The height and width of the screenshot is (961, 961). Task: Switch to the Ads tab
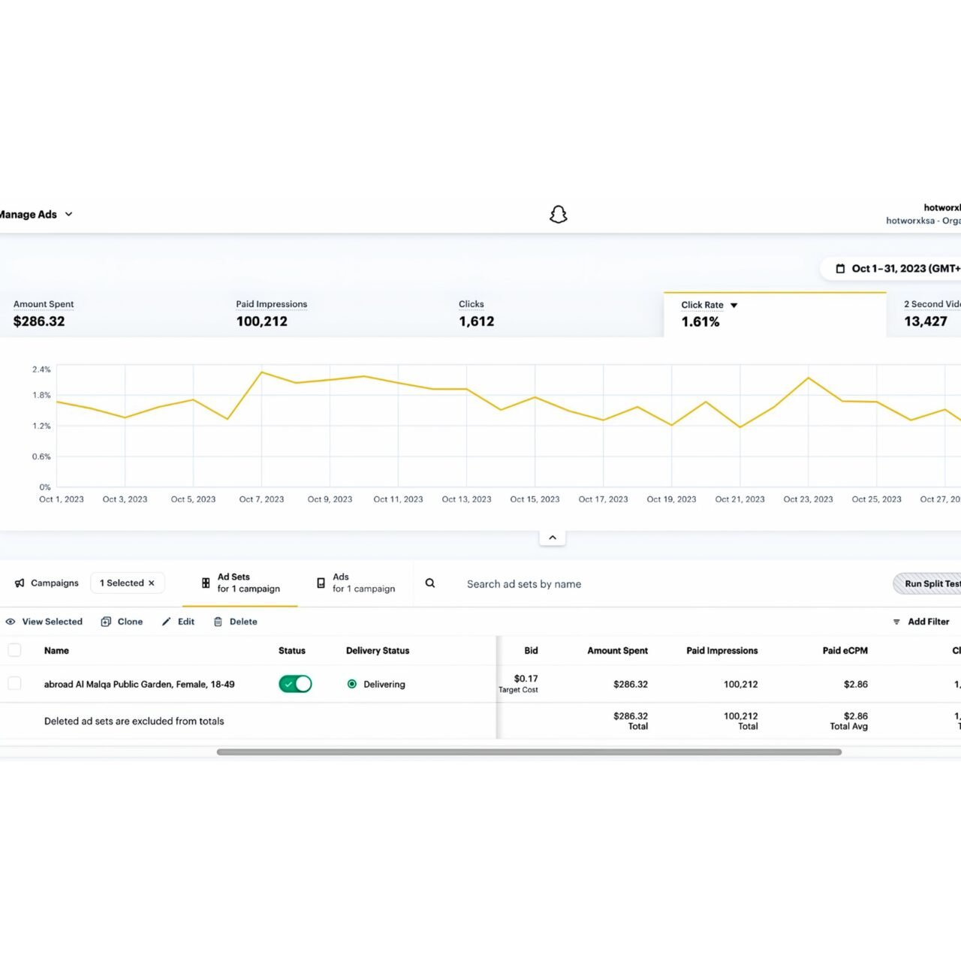click(356, 583)
